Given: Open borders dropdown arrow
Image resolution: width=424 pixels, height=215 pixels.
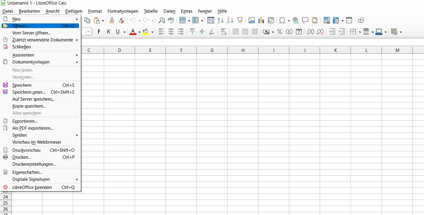Looking at the screenshot, I should click(x=360, y=32).
